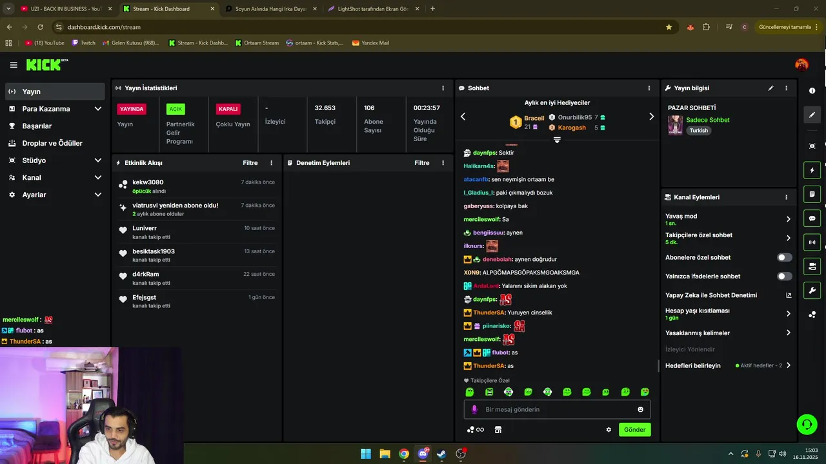Open Yayın bilgisi three-dot menu

click(786, 88)
